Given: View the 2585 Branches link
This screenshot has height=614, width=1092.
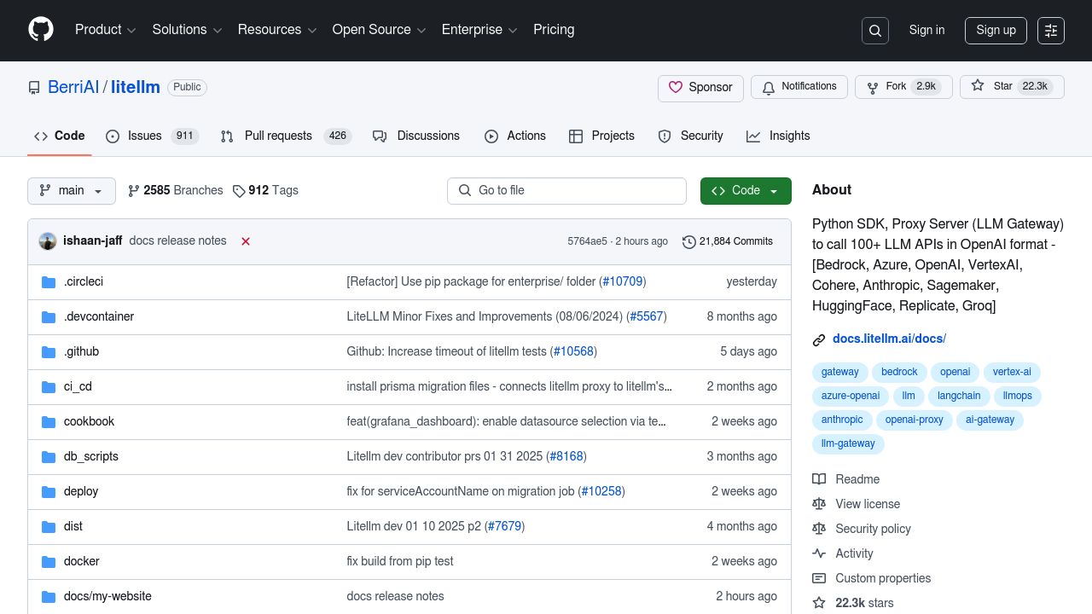Looking at the screenshot, I should coord(175,190).
